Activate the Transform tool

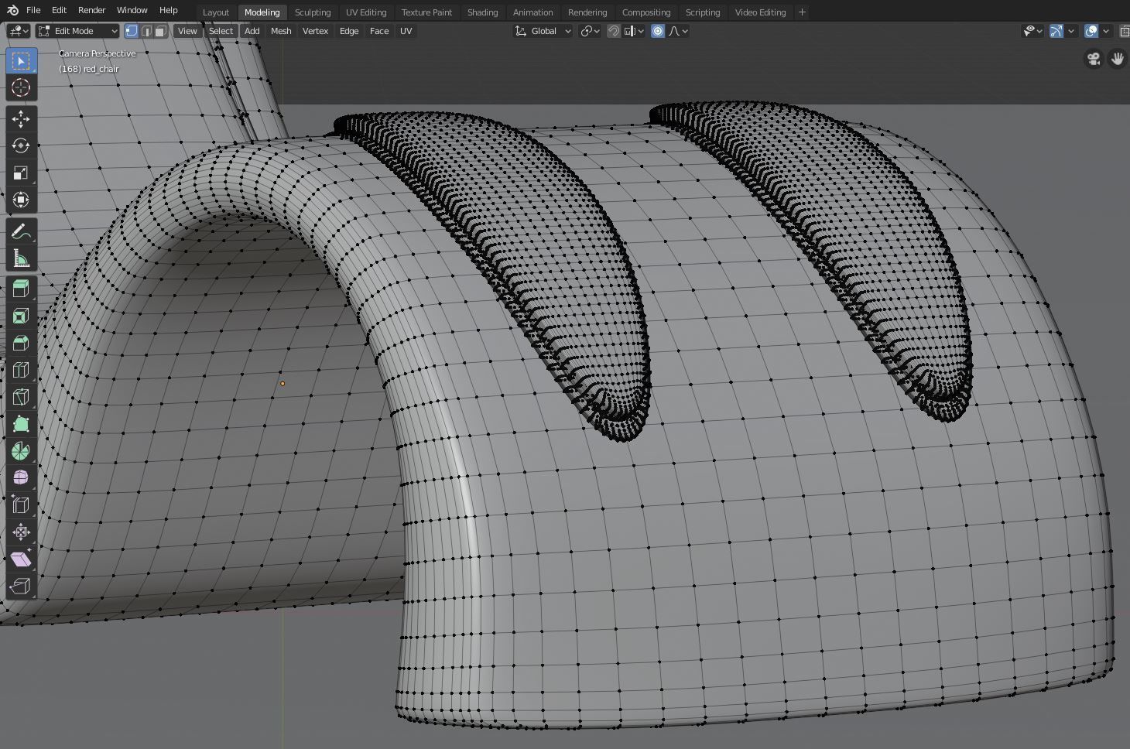click(x=21, y=200)
